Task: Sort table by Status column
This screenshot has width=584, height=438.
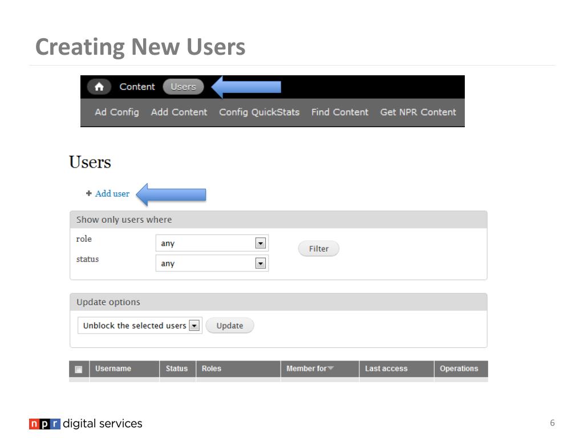Action: (177, 368)
